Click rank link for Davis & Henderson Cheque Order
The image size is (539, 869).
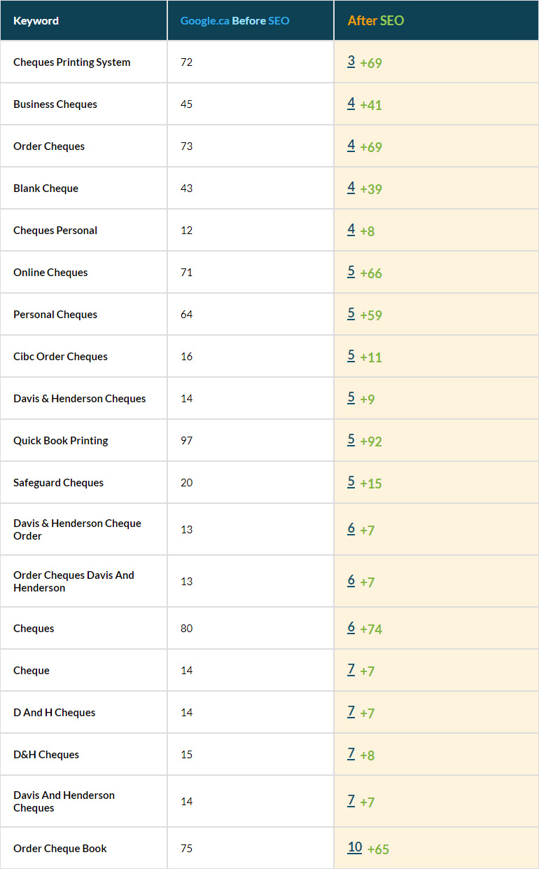click(351, 529)
